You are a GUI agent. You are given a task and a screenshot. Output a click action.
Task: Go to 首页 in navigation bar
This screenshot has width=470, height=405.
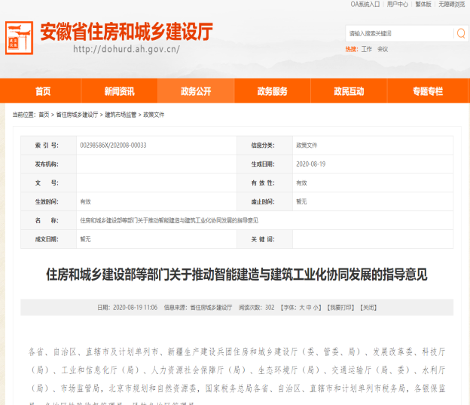click(x=43, y=91)
